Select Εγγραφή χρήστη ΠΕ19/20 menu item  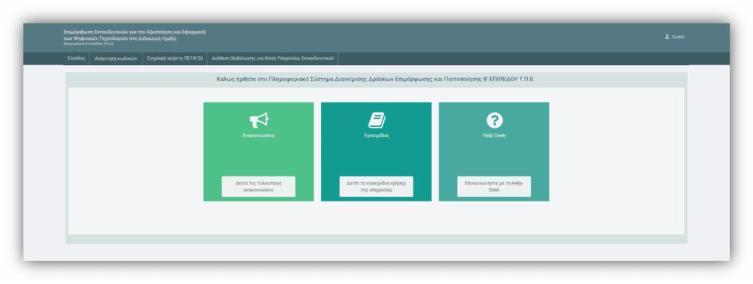[175, 58]
